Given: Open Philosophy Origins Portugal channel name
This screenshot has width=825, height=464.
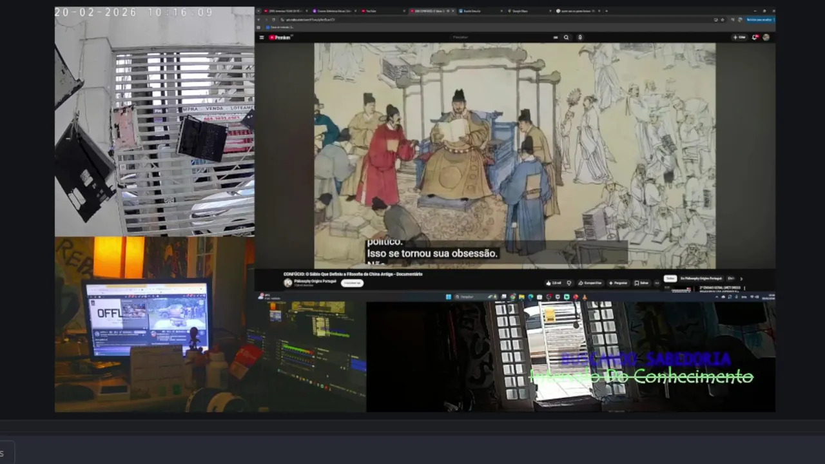Looking at the screenshot, I should pyautogui.click(x=315, y=281).
